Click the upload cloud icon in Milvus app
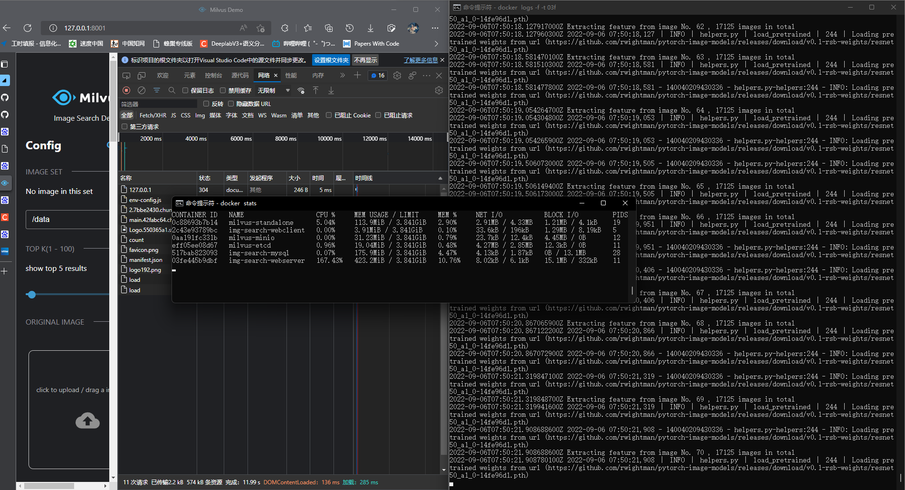 click(x=87, y=421)
